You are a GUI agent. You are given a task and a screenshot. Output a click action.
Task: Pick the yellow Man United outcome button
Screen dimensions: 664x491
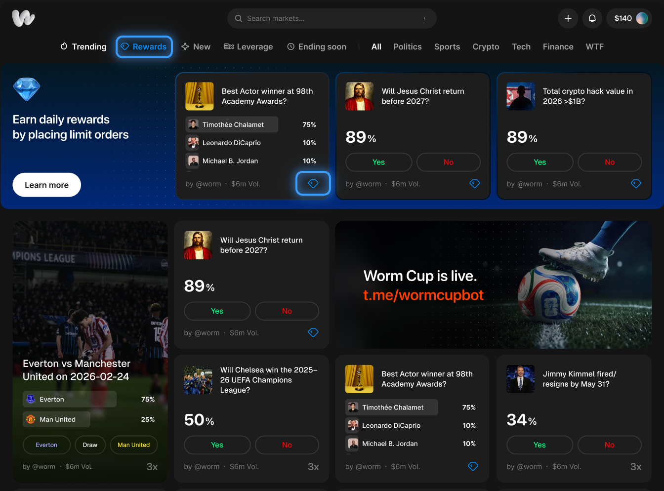point(134,445)
